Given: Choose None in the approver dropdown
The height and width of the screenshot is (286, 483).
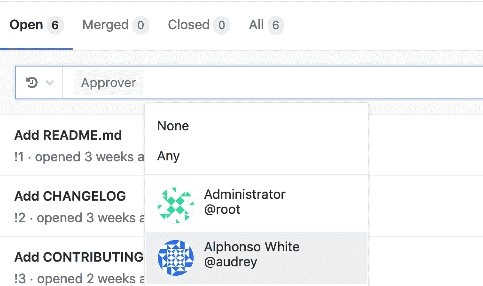Looking at the screenshot, I should pos(173,126).
